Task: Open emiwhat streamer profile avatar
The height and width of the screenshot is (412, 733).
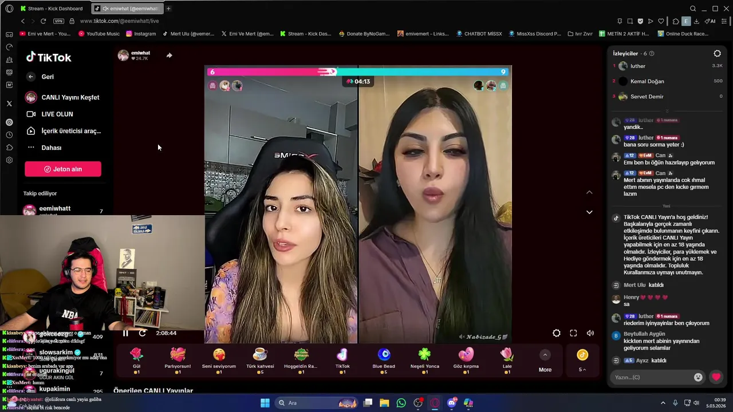Action: 123,55
